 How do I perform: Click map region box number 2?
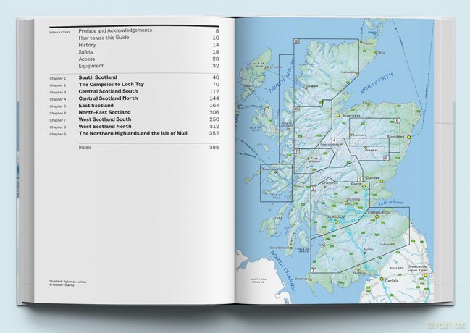coord(314,188)
